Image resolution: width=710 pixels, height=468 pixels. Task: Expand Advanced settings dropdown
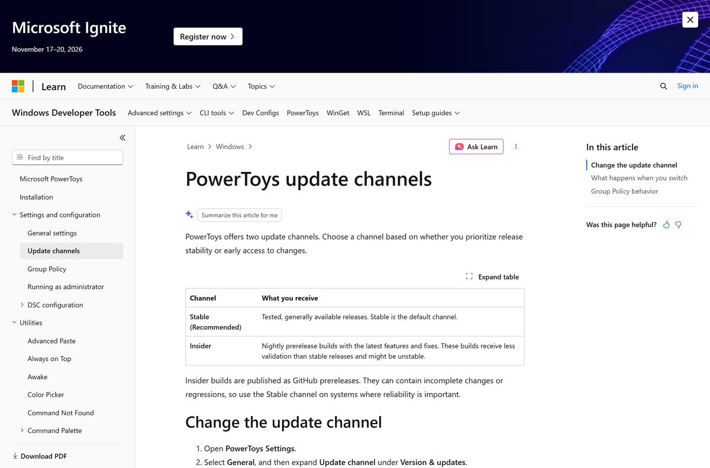pyautogui.click(x=160, y=113)
